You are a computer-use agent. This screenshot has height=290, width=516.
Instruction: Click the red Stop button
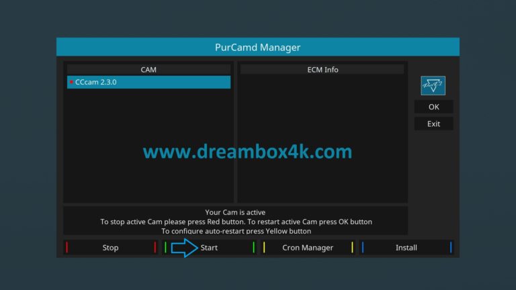(x=111, y=248)
